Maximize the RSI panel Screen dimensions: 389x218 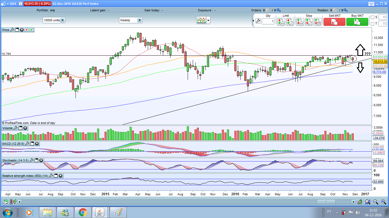coord(56,176)
